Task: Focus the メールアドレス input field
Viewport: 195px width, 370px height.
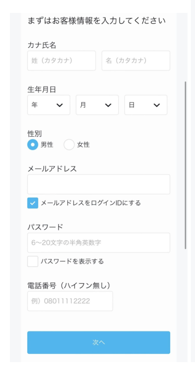Action: pos(99,184)
